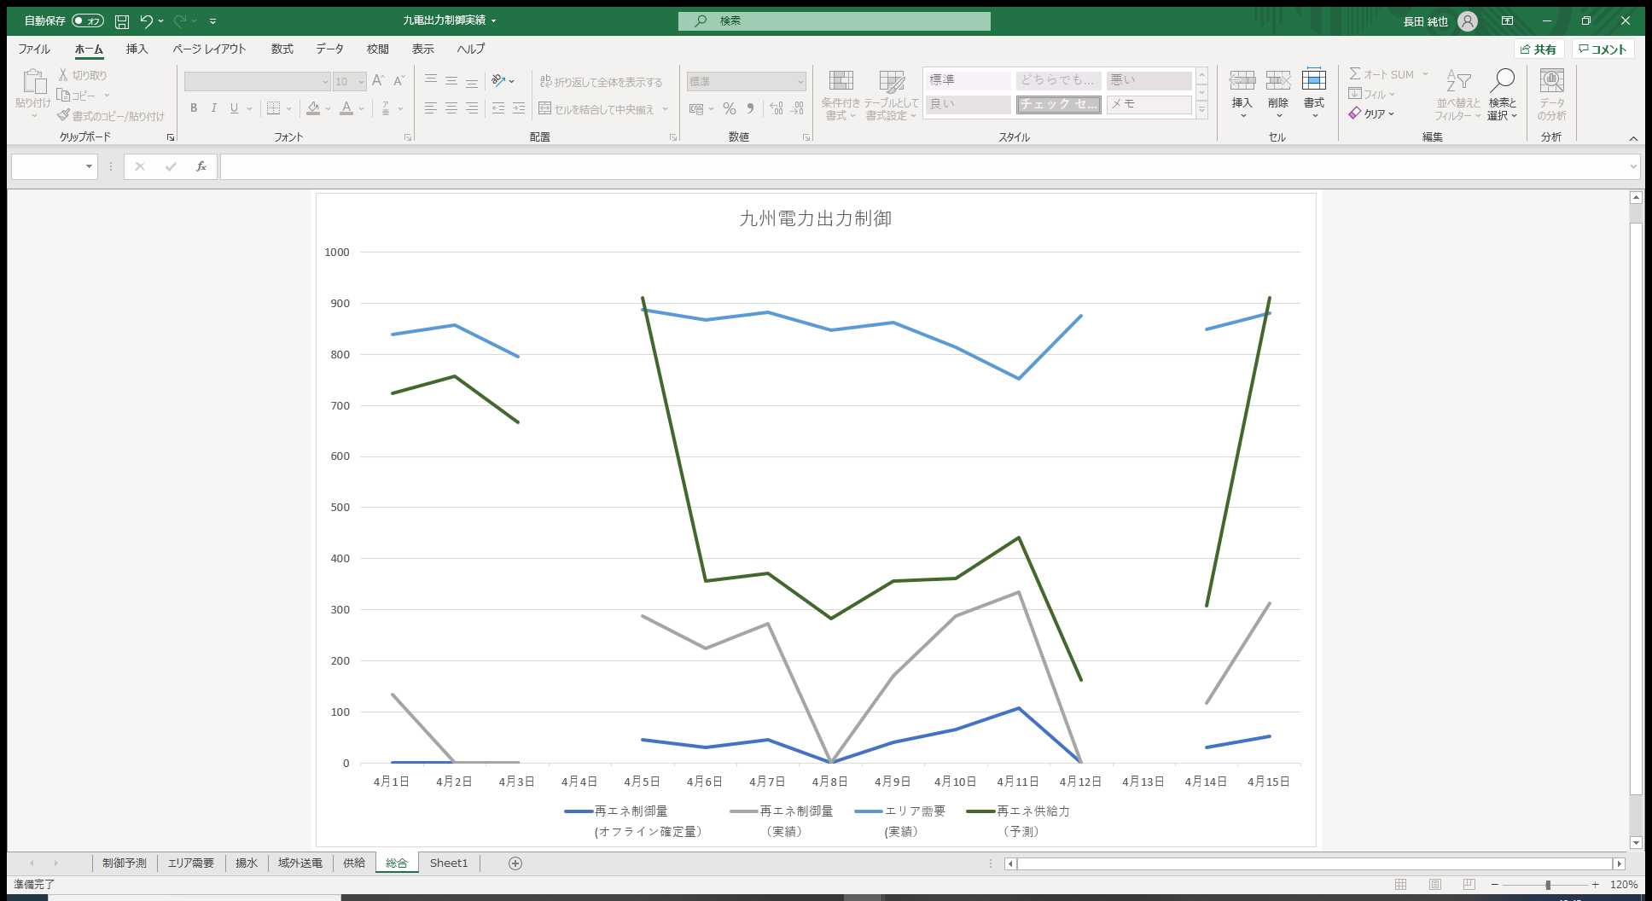Click the Format cells icon

(1313, 79)
